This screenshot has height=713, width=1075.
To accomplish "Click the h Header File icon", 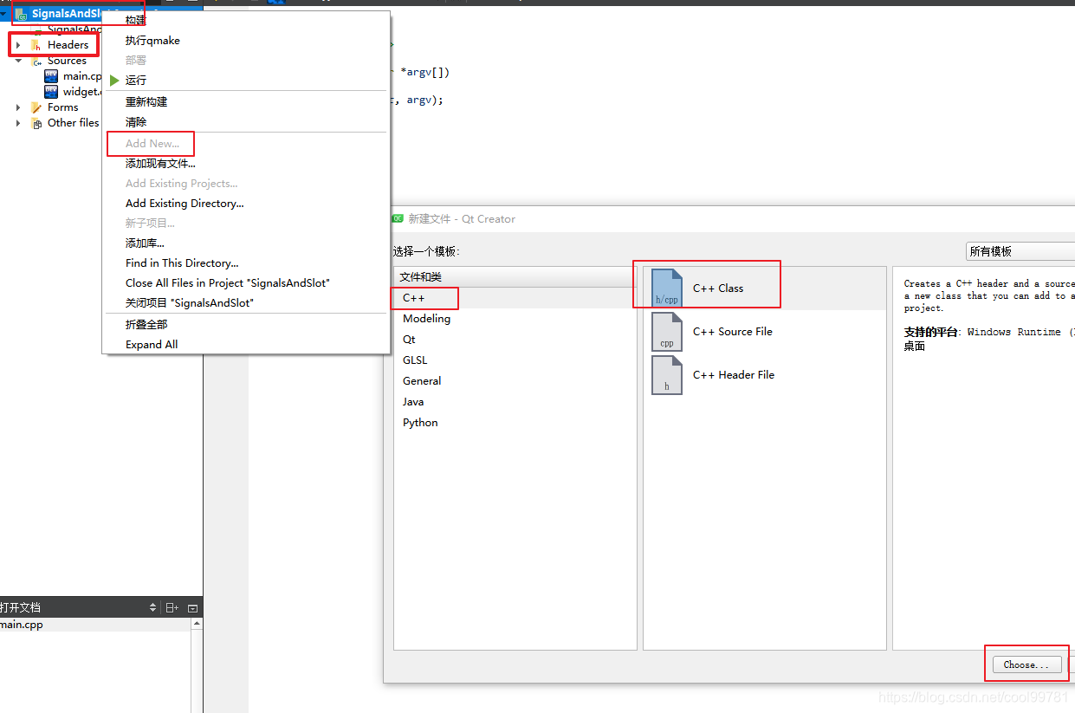I will tap(667, 375).
